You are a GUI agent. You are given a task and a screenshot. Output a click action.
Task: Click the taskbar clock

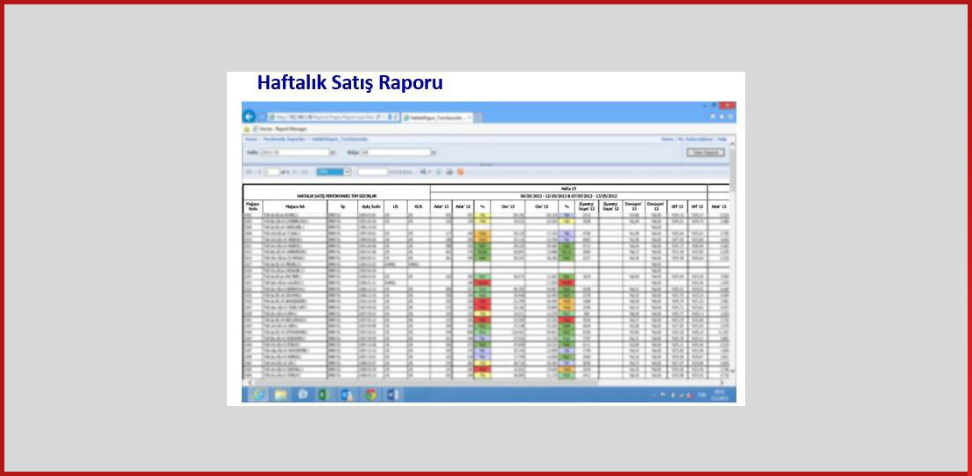(x=719, y=395)
